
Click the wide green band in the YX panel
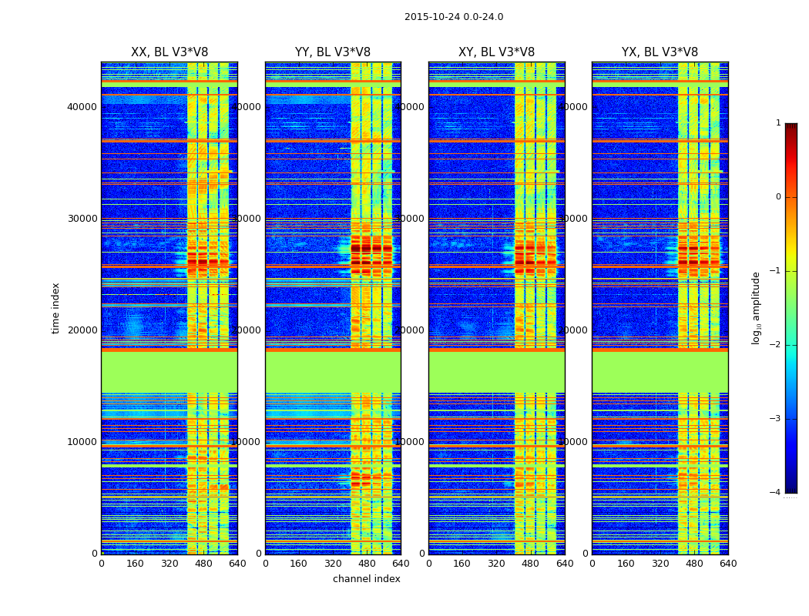(x=660, y=372)
